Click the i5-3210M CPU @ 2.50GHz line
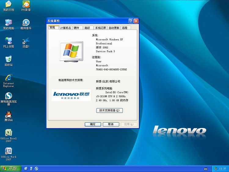 point(111,96)
